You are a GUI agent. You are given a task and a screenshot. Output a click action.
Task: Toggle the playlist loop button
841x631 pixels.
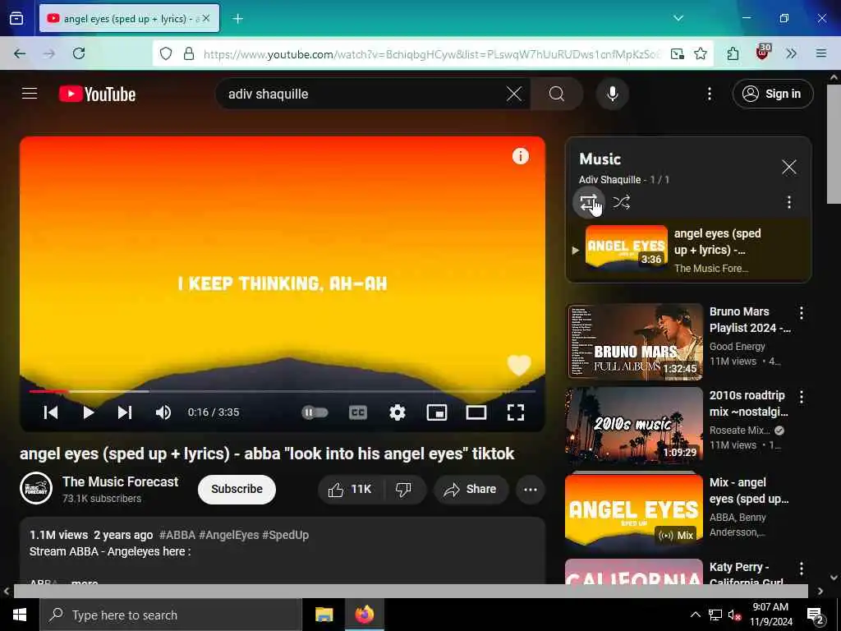(588, 202)
